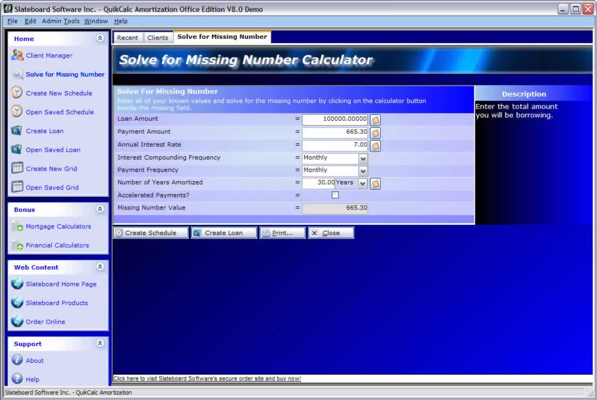Expand Interest Compounding Frequency dropdown
Viewport: 597px width, 400px height.
click(x=363, y=158)
